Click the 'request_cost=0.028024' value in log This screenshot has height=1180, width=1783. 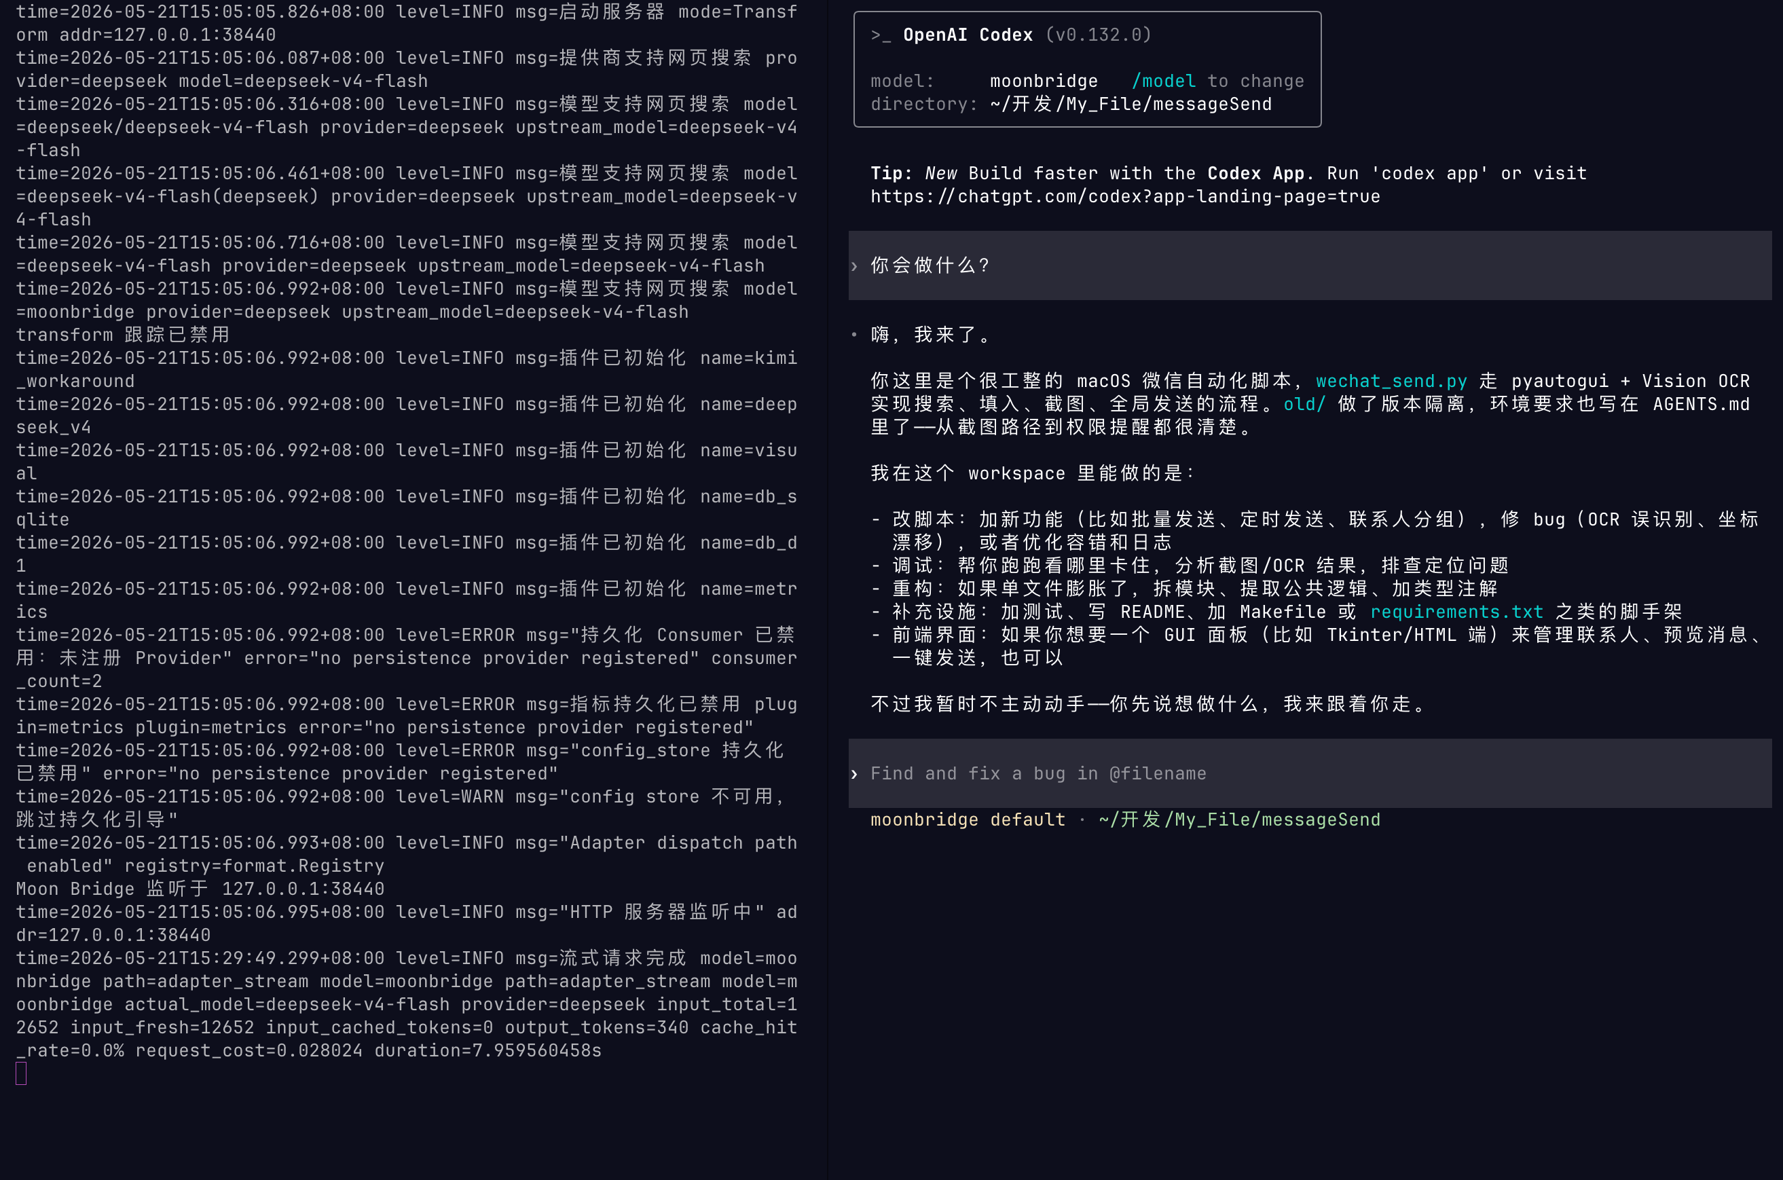pyautogui.click(x=249, y=1050)
